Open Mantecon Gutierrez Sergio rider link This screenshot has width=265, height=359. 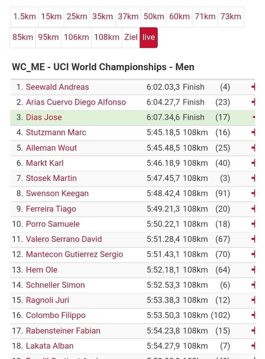(74, 254)
